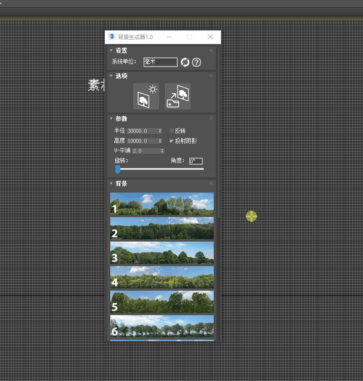The image size is (363, 381).
Task: Collapse the 设置 rollout
Action: point(111,50)
